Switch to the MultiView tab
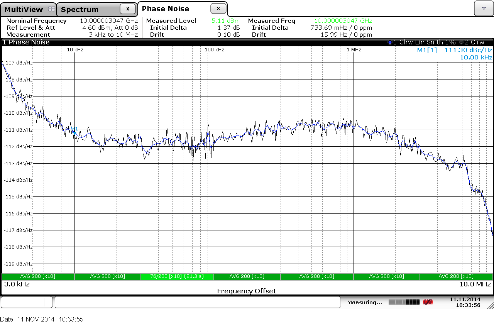This screenshot has height=330, width=494. pos(24,9)
